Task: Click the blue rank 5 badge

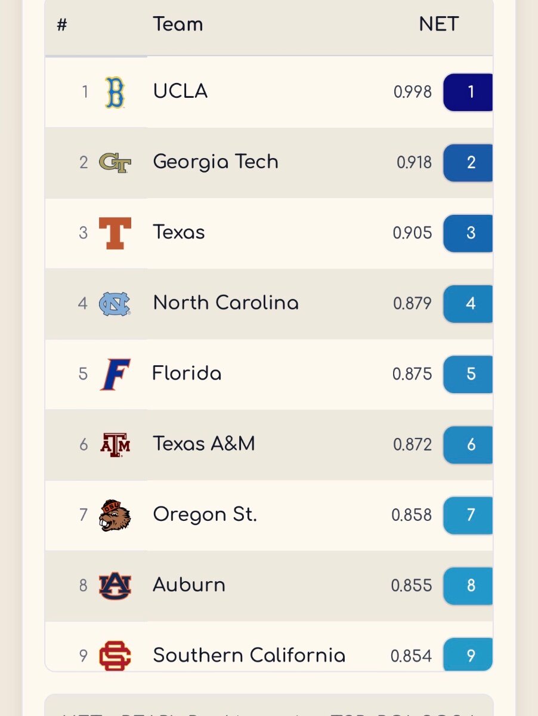Action: coord(470,374)
